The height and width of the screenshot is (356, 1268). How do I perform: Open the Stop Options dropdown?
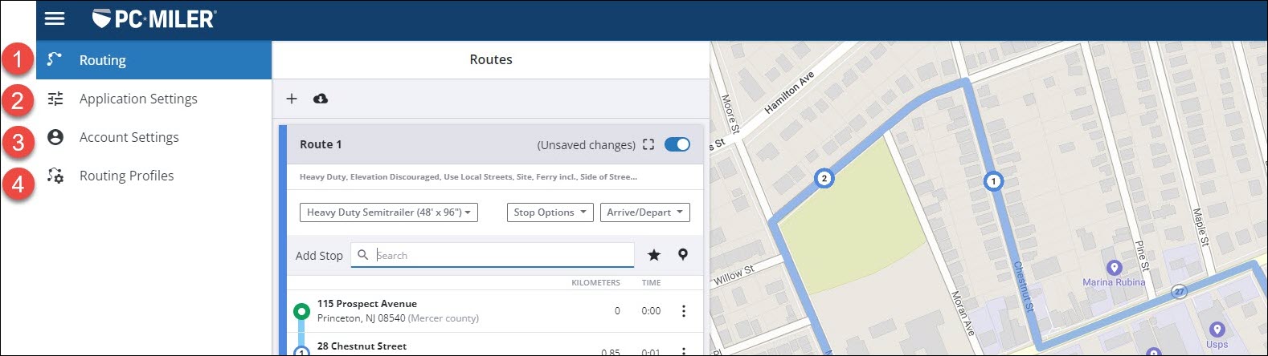pos(550,212)
